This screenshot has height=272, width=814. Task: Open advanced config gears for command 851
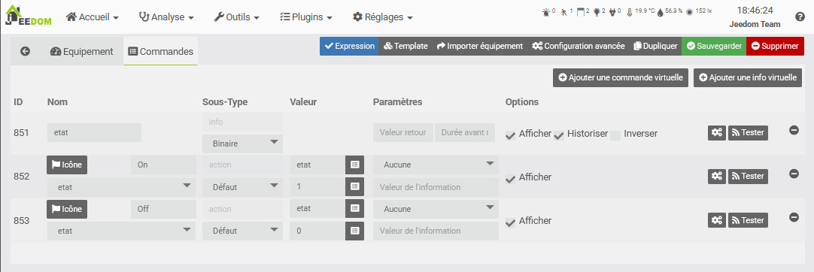coord(717,133)
